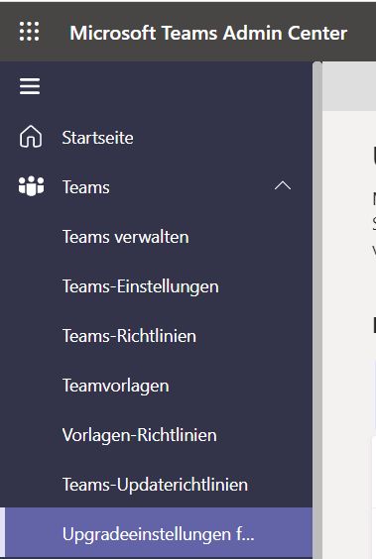
Task: Click the Microsoft Teams Admin Center title
Action: click(x=208, y=33)
